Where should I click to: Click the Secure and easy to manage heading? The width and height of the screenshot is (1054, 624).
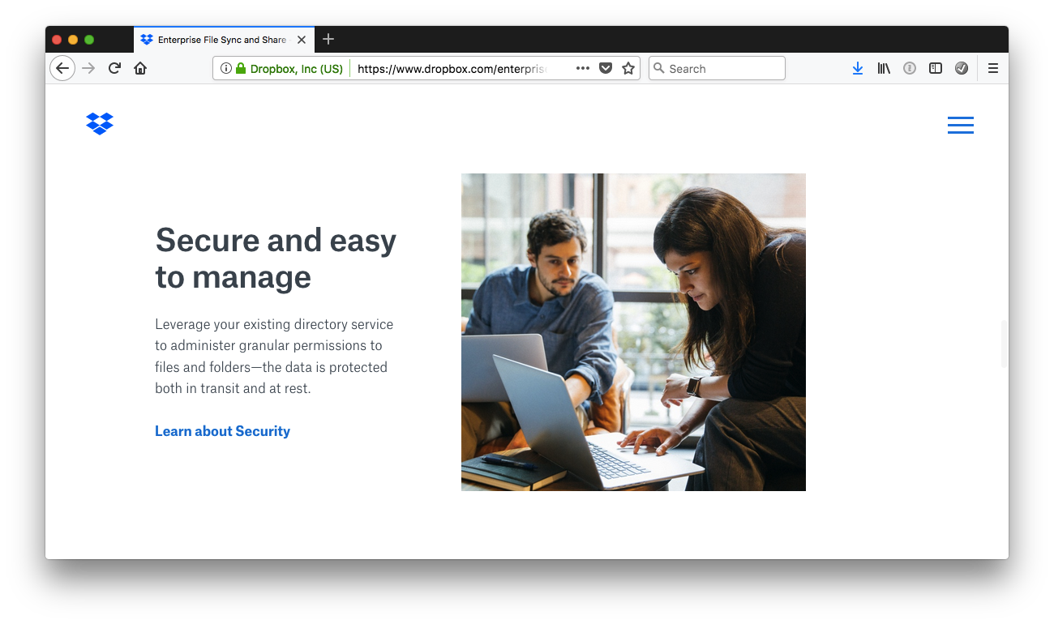pos(276,259)
